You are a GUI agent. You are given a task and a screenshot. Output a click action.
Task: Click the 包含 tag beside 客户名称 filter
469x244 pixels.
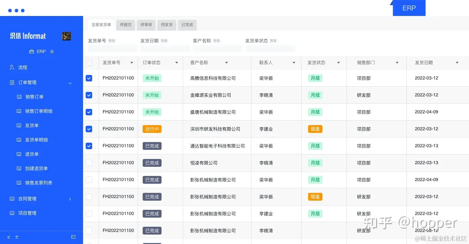click(x=217, y=41)
